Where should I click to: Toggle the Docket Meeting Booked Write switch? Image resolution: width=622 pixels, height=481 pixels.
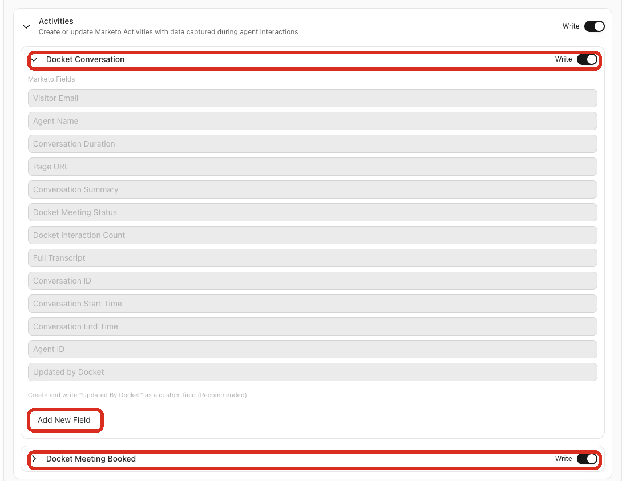pyautogui.click(x=587, y=459)
